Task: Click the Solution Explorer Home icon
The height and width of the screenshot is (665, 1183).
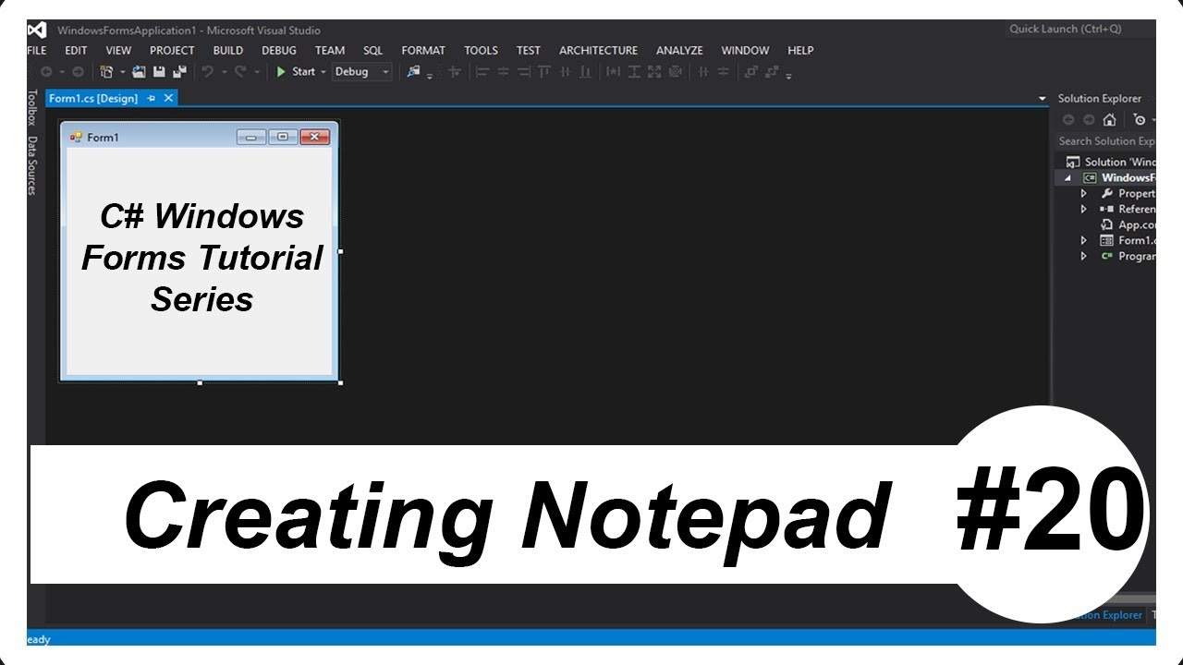Action: coord(1110,120)
